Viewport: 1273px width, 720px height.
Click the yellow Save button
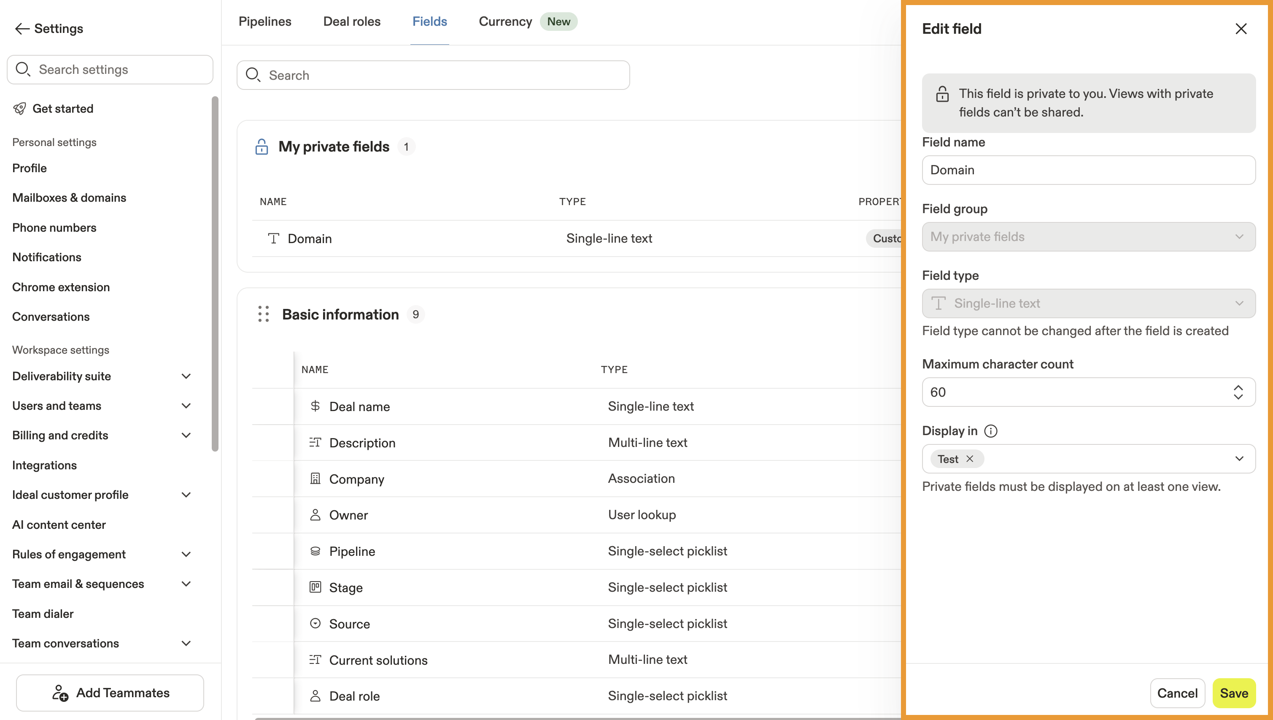tap(1233, 693)
